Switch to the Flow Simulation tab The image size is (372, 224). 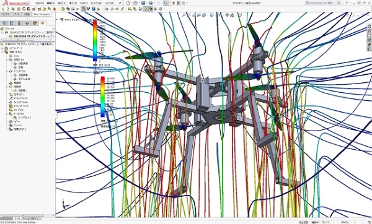[42, 14]
